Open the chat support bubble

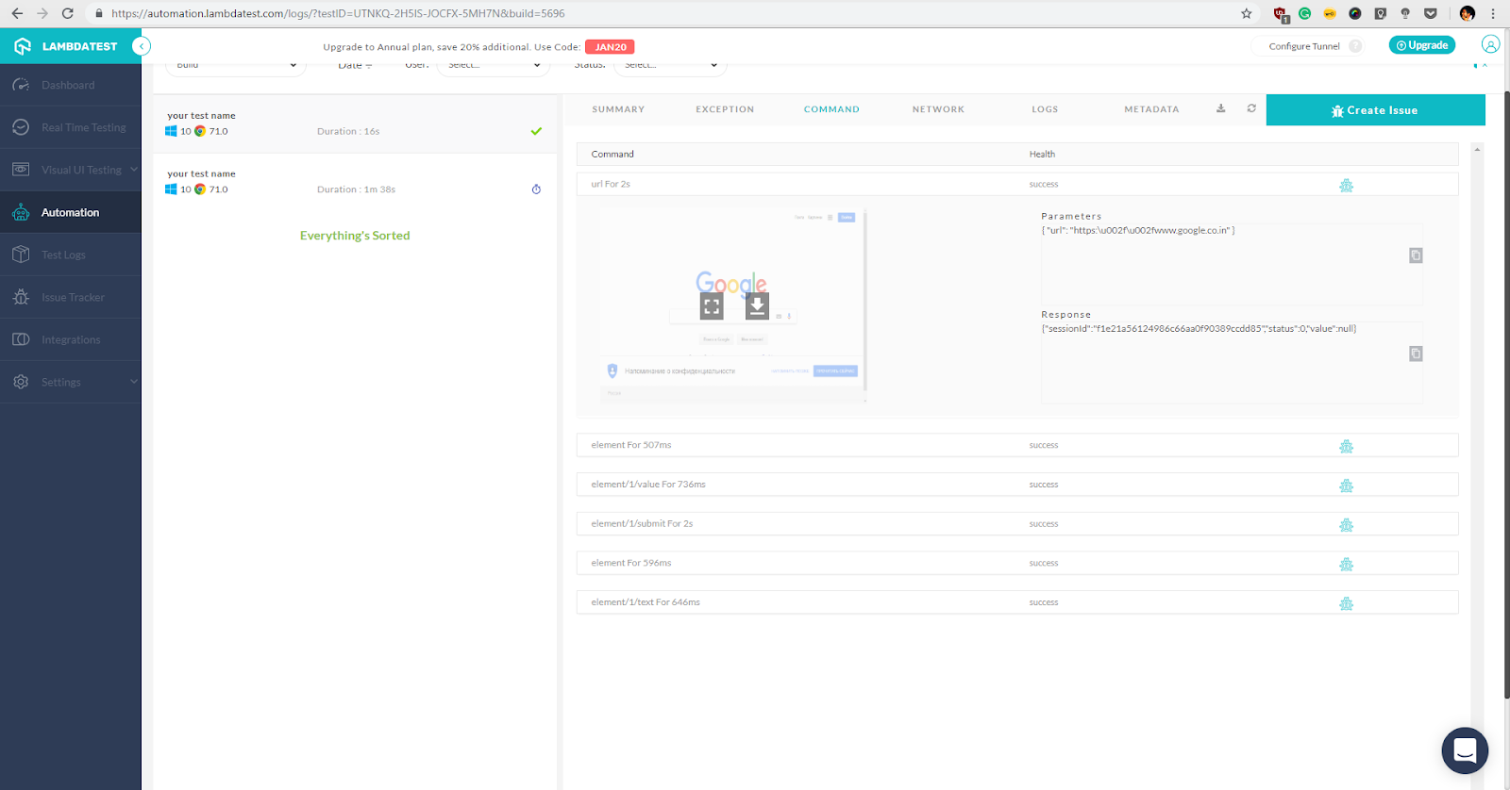click(1464, 750)
